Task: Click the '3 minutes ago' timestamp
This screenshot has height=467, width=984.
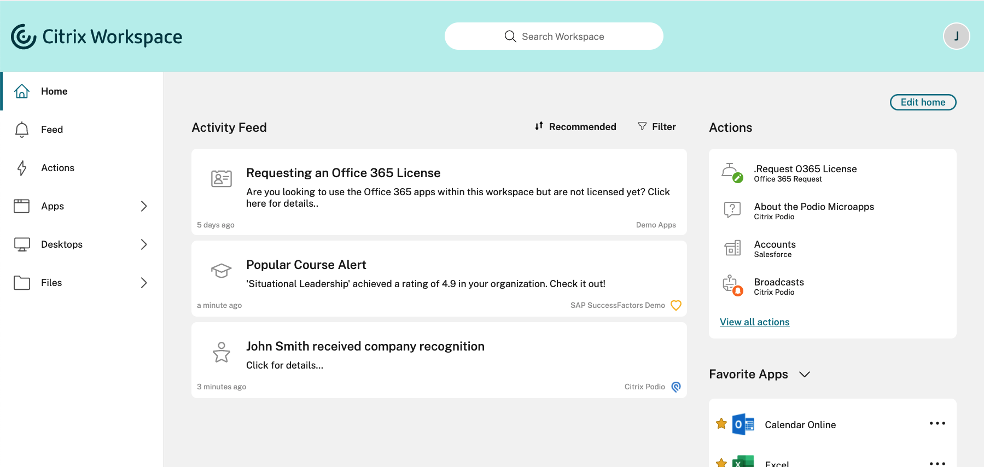Action: pos(222,387)
